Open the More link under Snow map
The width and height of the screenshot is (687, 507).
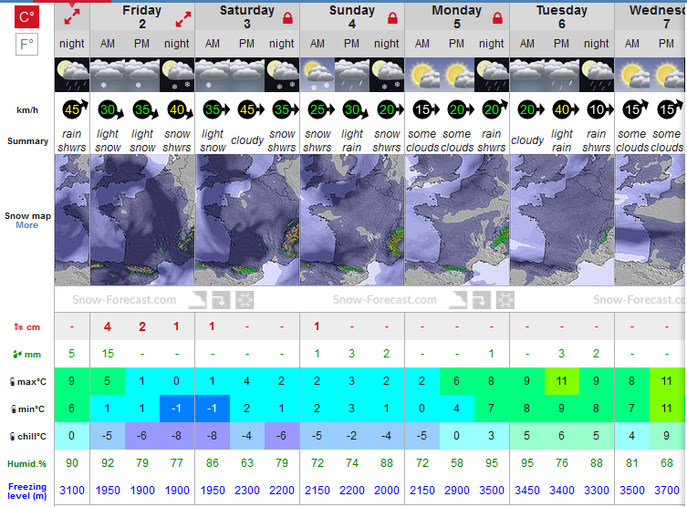[x=26, y=225]
